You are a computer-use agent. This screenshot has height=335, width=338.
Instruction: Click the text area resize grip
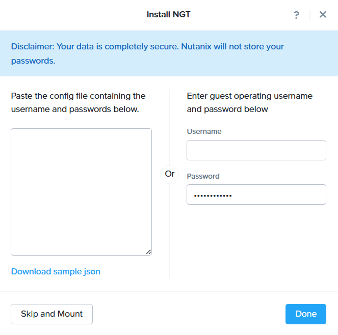tap(148, 252)
